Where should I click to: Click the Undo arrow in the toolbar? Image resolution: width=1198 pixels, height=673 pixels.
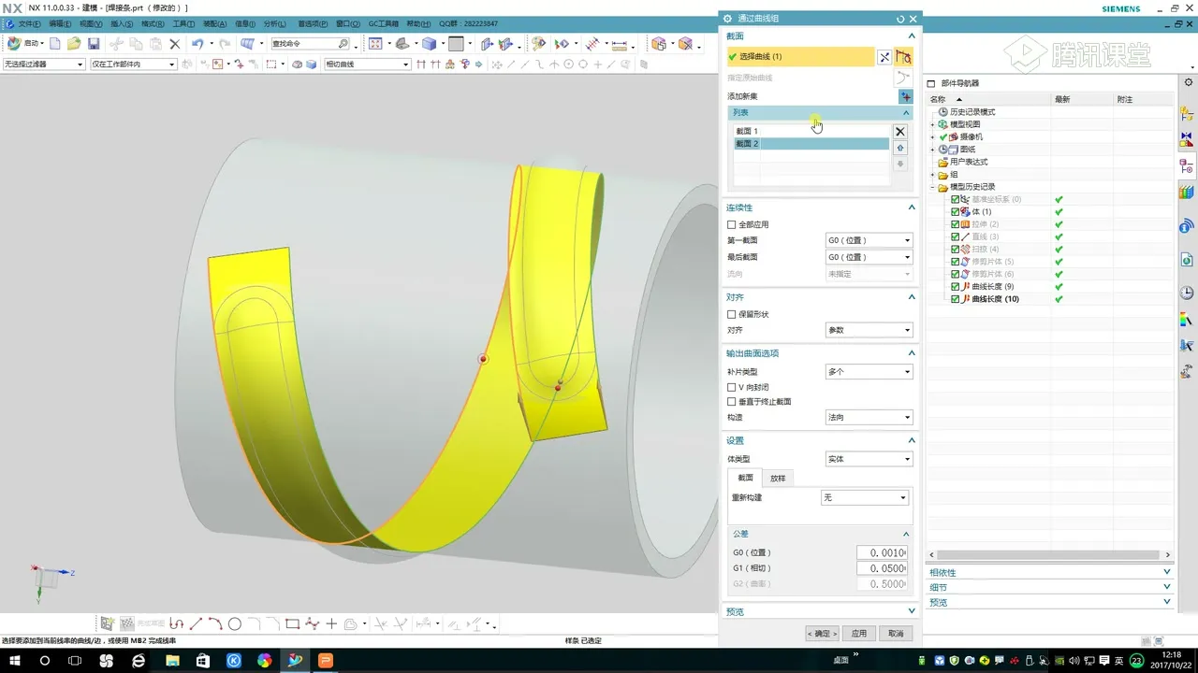[197, 44]
